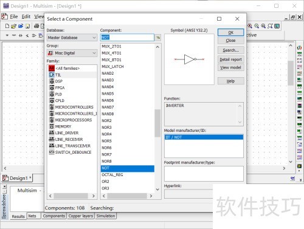Click the Place Transistor icon
This screenshot has width=304, height=229.
click(x=27, y=35)
